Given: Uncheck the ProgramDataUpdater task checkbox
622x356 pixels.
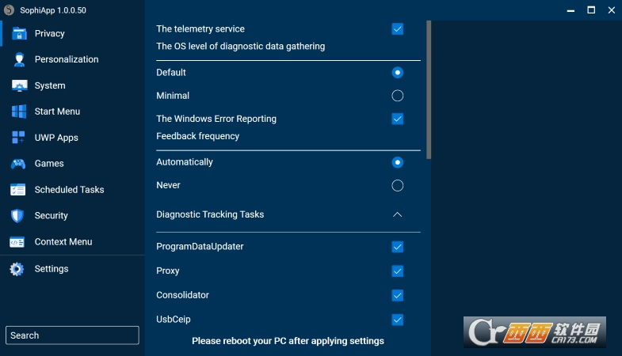Looking at the screenshot, I should pyautogui.click(x=398, y=247).
